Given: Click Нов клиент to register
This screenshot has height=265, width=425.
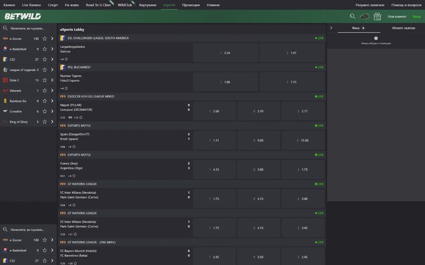Looking at the screenshot, I should [x=397, y=16].
